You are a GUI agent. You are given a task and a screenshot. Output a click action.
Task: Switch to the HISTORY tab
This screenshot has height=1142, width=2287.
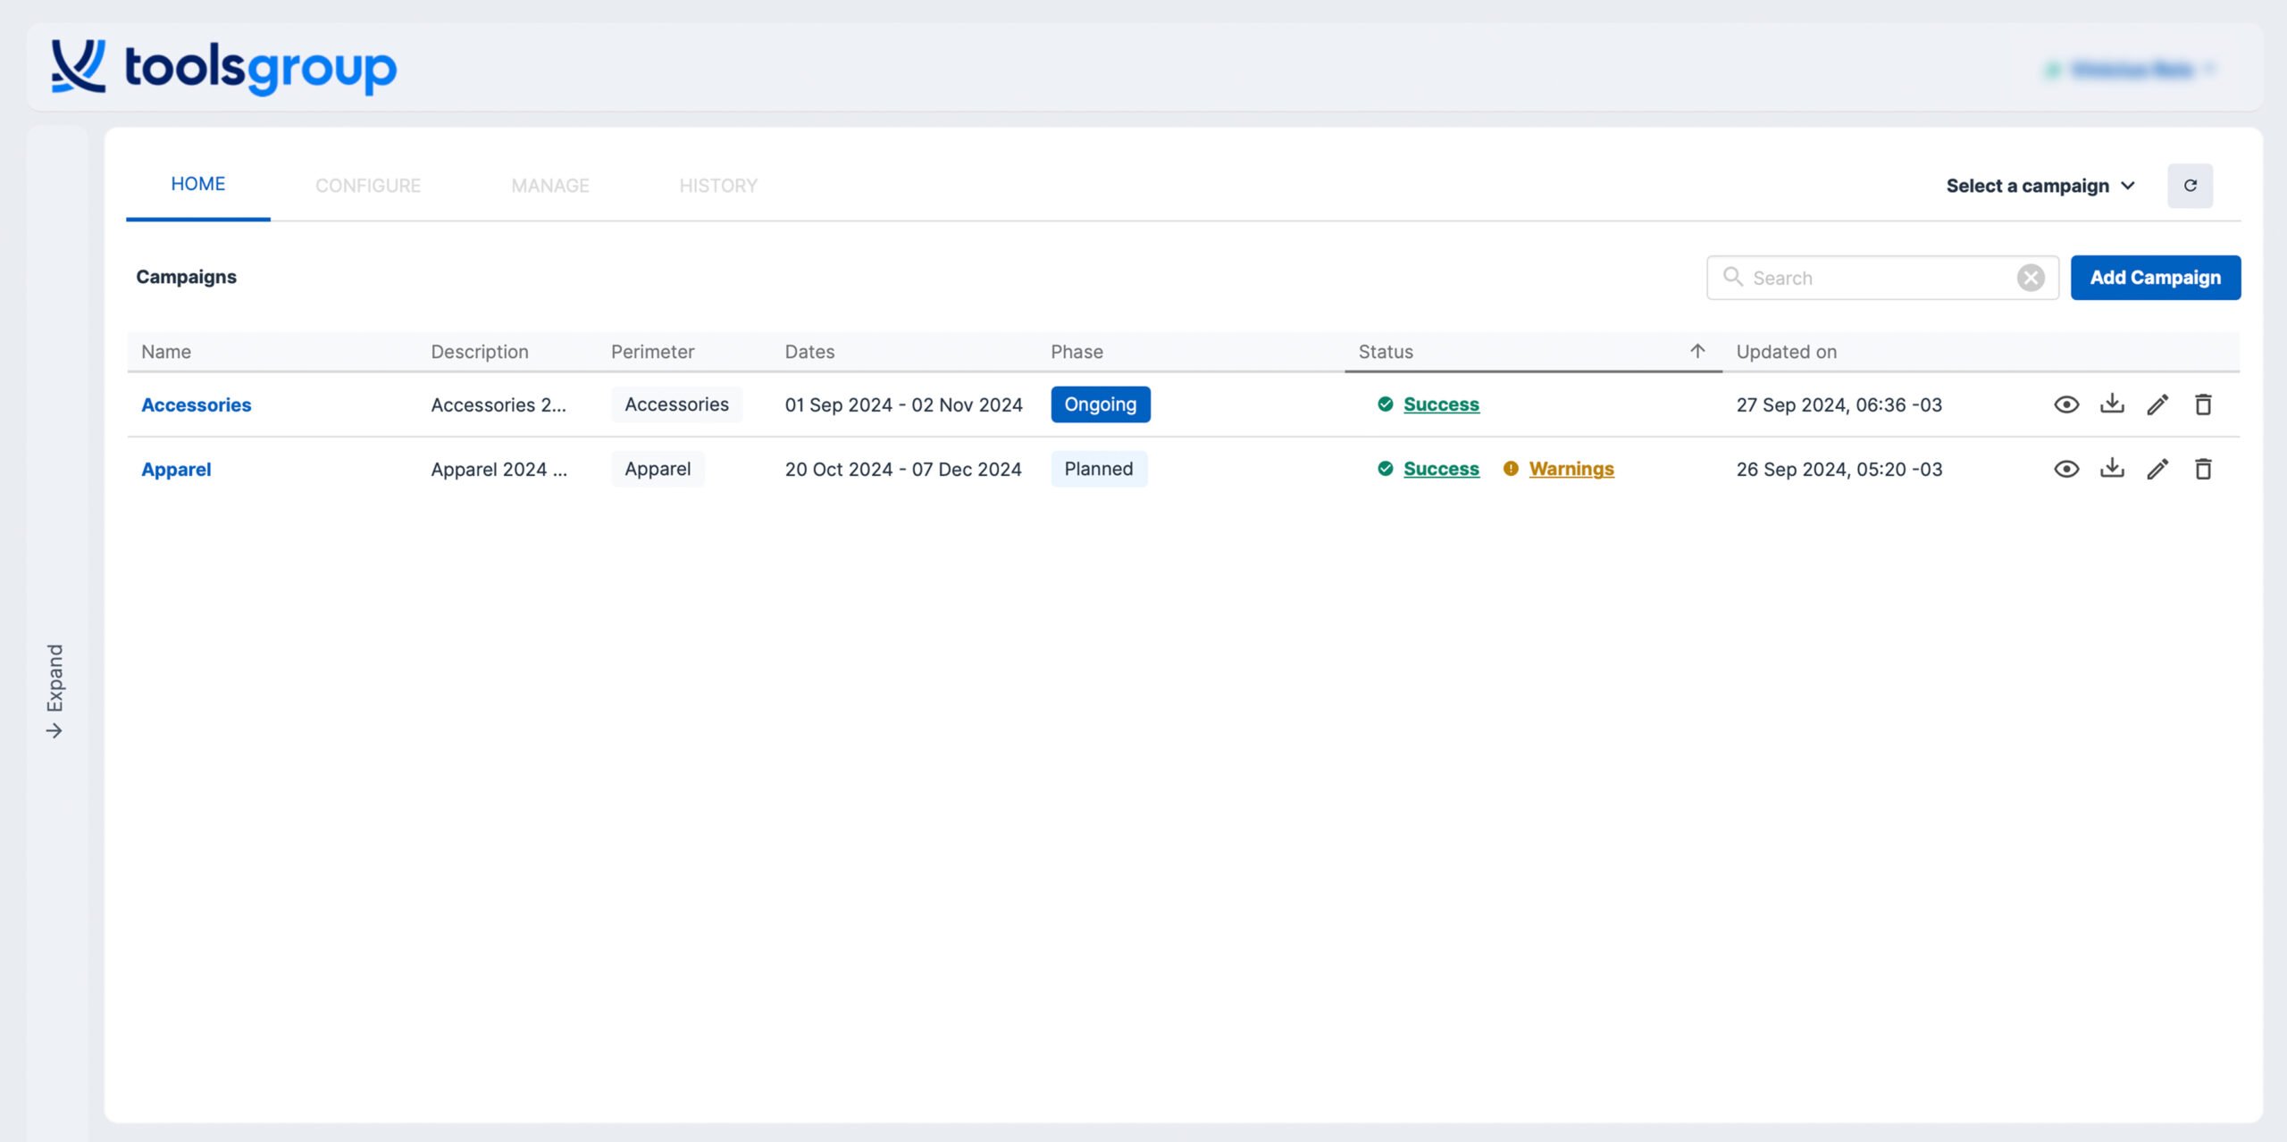point(718,186)
